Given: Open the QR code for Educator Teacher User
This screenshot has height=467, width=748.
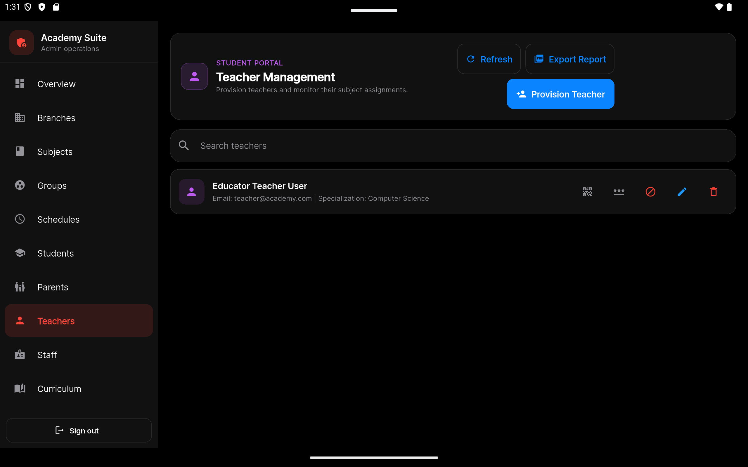Looking at the screenshot, I should point(587,192).
